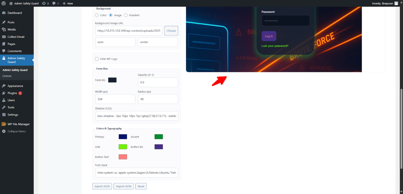
Task: Go to the License submenu
Action: [x=7, y=76]
